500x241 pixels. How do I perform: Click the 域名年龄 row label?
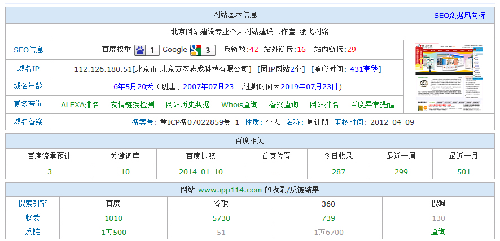pyautogui.click(x=28, y=86)
